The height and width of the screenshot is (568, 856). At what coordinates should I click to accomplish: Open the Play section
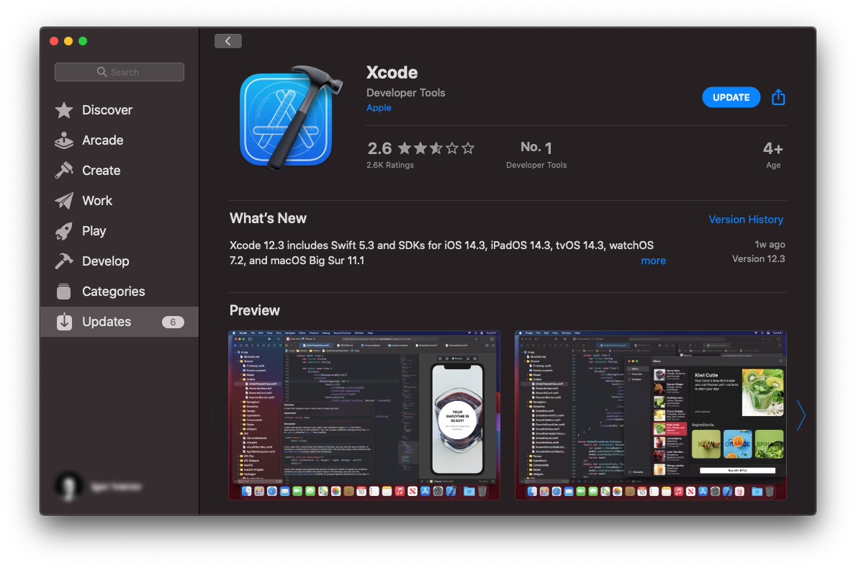pyautogui.click(x=94, y=230)
